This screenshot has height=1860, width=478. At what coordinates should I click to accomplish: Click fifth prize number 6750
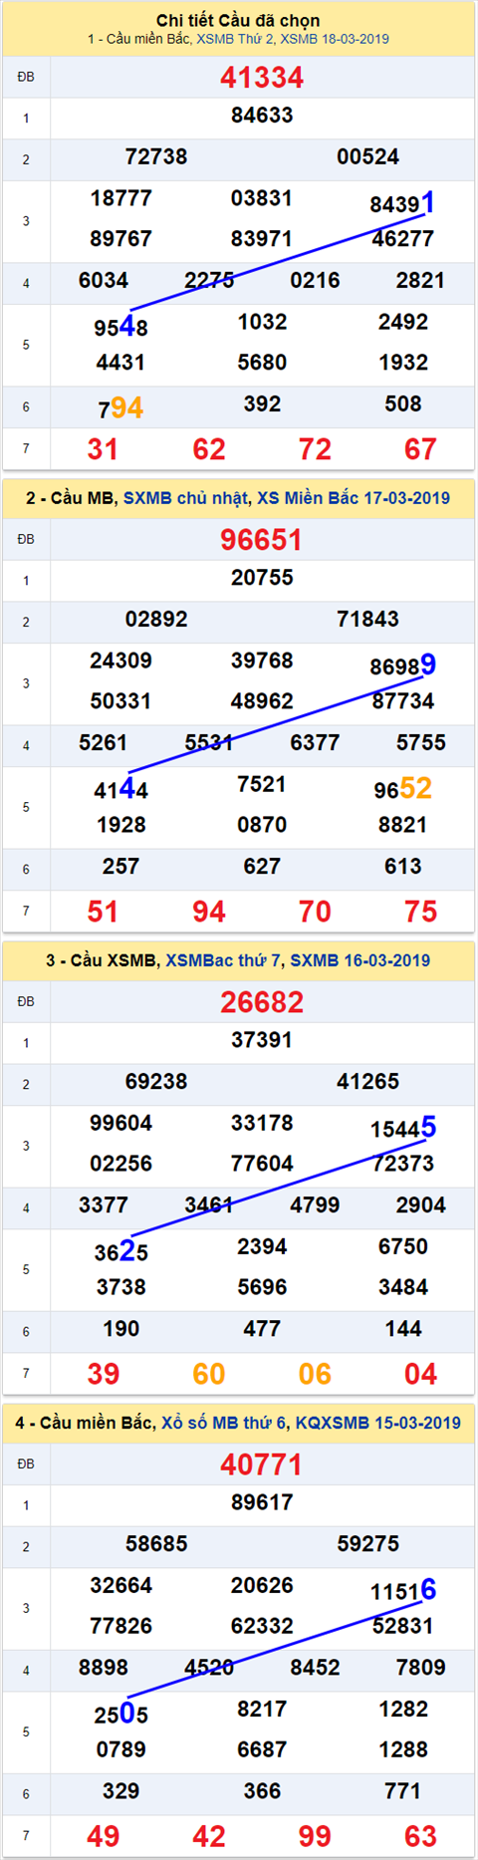(x=403, y=1247)
